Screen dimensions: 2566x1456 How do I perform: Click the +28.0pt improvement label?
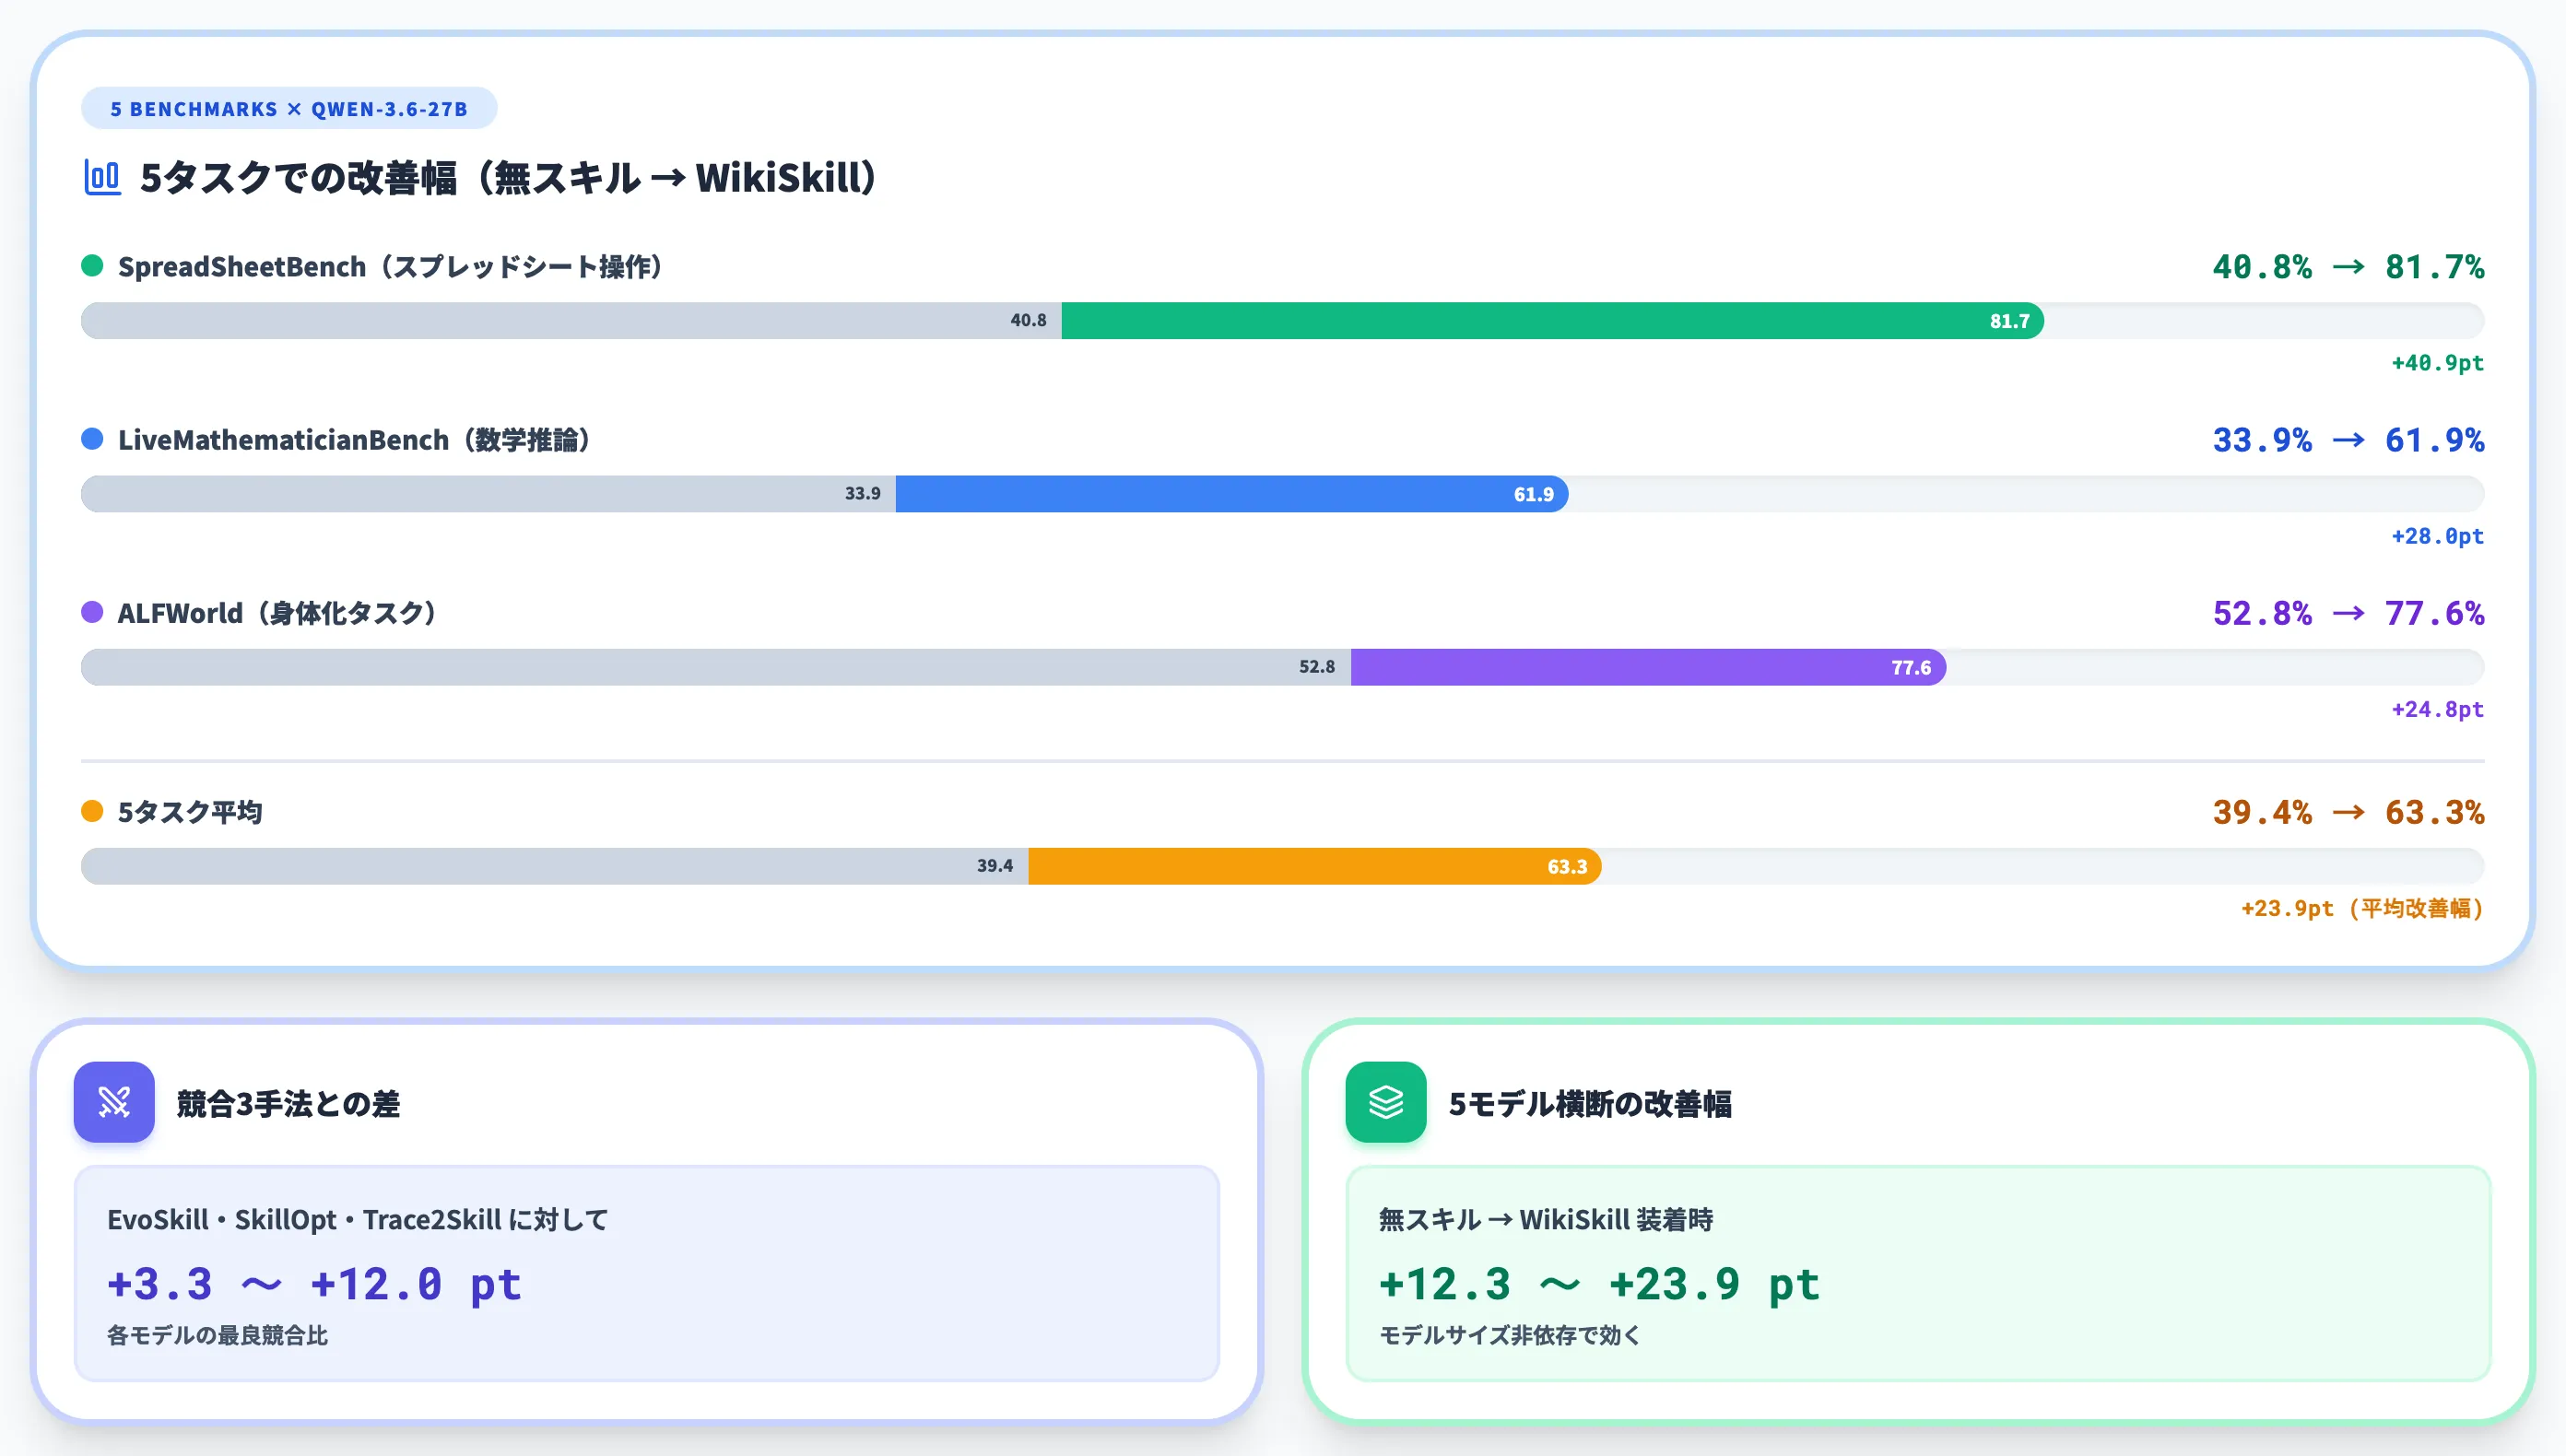(2437, 536)
